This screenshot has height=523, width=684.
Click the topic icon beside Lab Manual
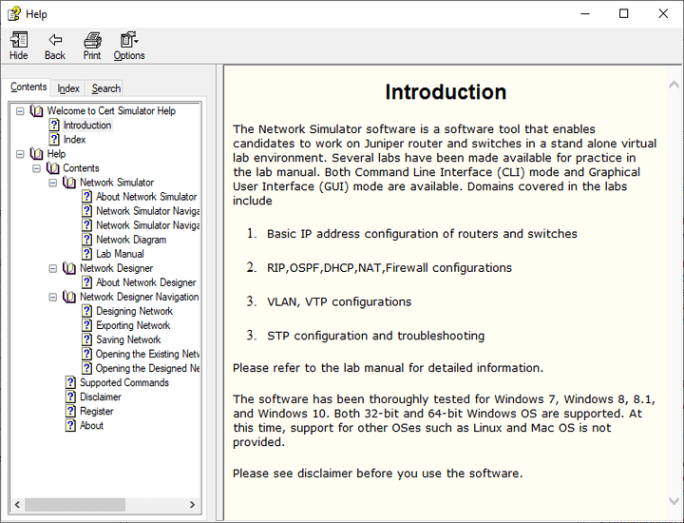pyautogui.click(x=87, y=254)
